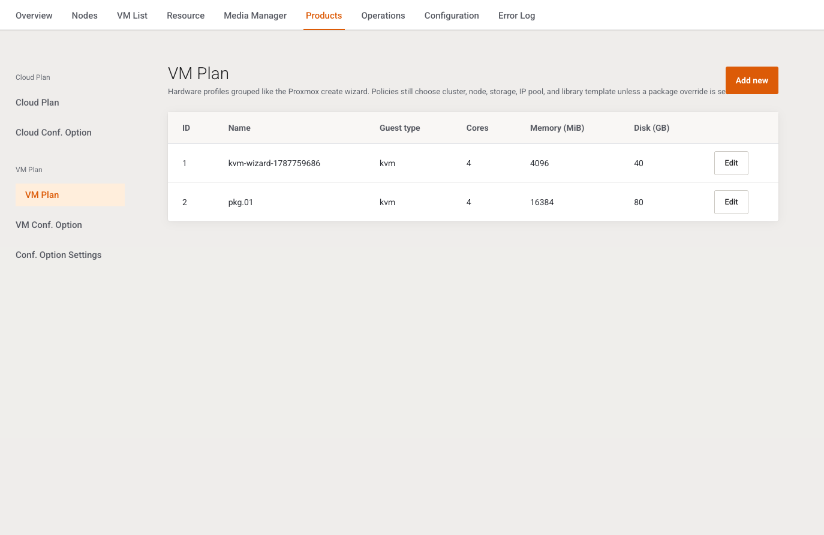Click the Guest type column header

[399, 128]
